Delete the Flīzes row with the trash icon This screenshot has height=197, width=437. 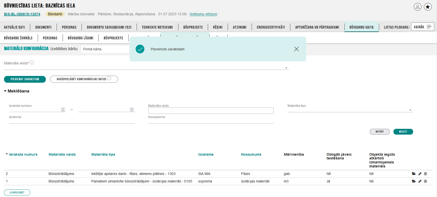pyautogui.click(x=425, y=174)
